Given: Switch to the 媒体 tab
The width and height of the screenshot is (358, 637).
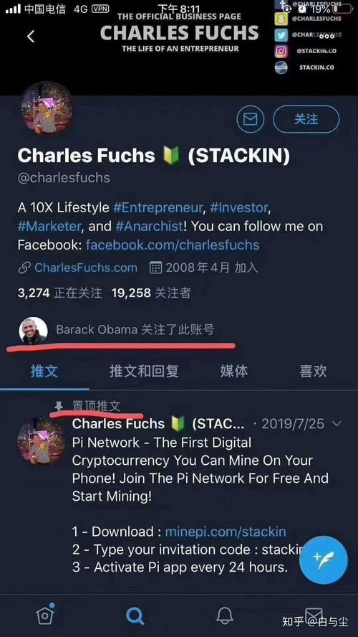Looking at the screenshot, I should point(234,371).
